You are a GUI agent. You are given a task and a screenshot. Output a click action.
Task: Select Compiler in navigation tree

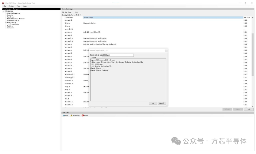coord(10,28)
